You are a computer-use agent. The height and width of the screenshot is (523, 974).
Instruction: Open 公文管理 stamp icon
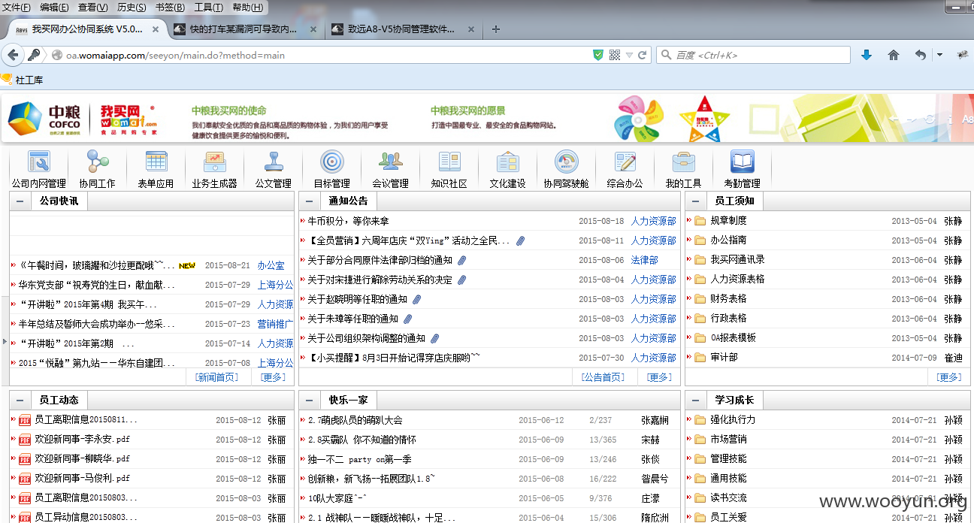click(x=273, y=162)
